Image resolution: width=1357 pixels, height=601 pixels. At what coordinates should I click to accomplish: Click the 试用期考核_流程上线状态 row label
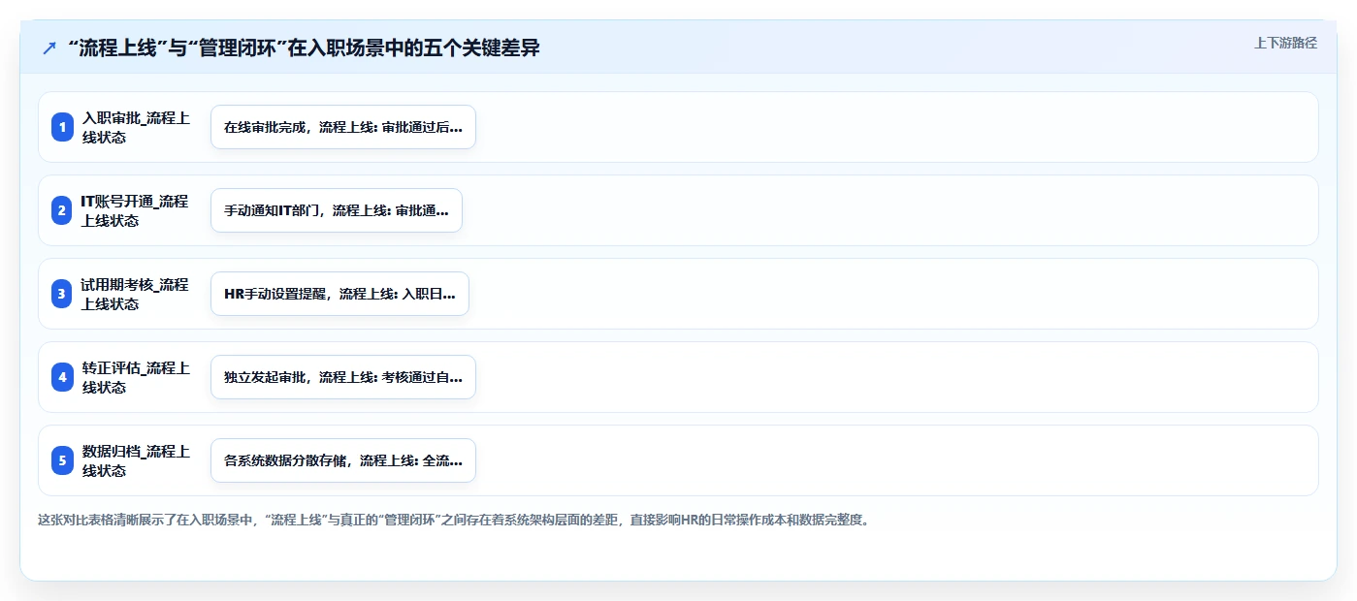pyautogui.click(x=135, y=294)
